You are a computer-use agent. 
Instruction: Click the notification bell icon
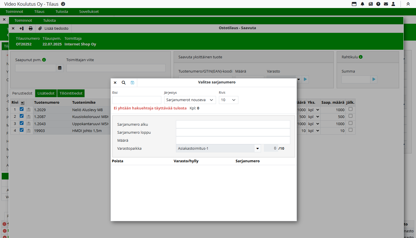tap(362, 4)
